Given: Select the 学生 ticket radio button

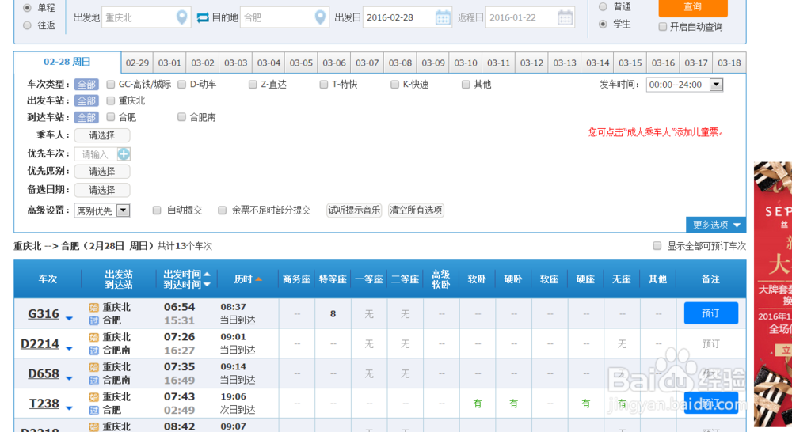Looking at the screenshot, I should [x=603, y=25].
